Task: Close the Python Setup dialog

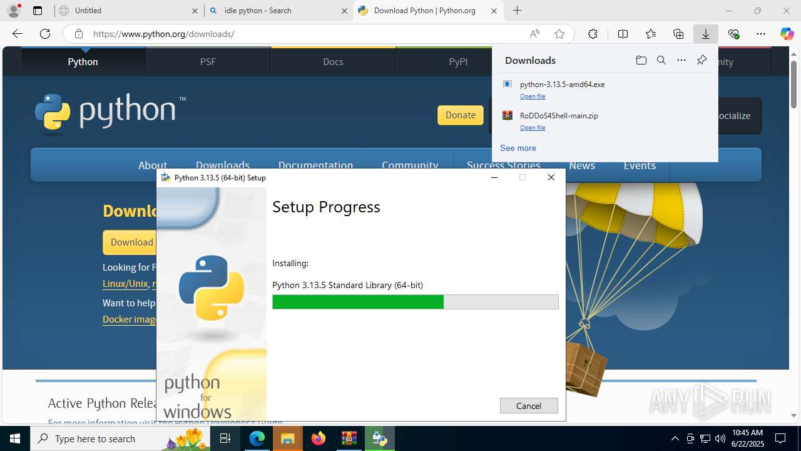Action: [551, 177]
